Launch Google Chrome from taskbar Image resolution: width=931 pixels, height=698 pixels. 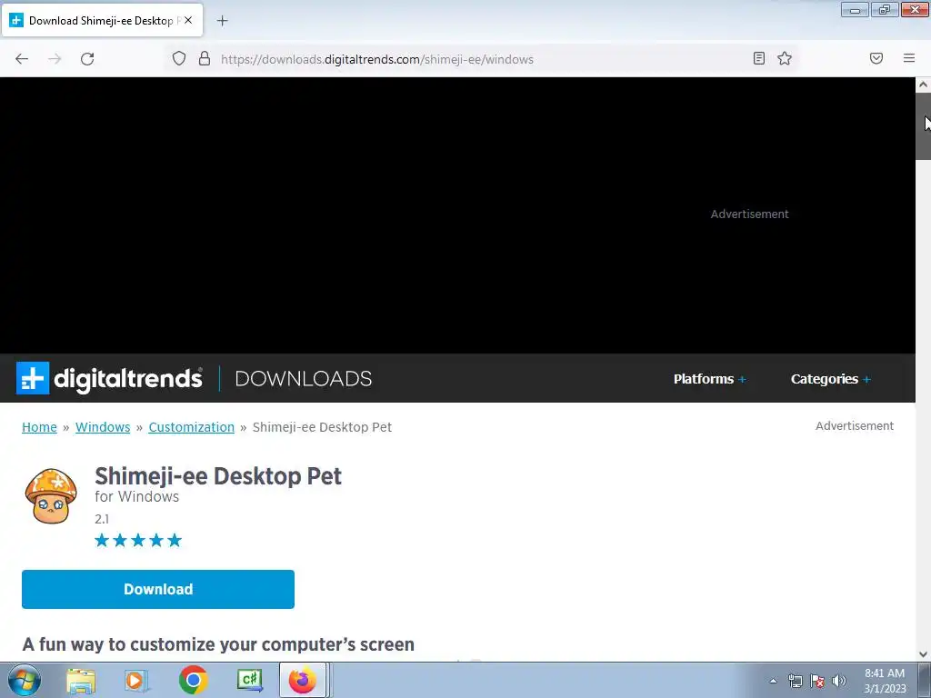coord(193,680)
